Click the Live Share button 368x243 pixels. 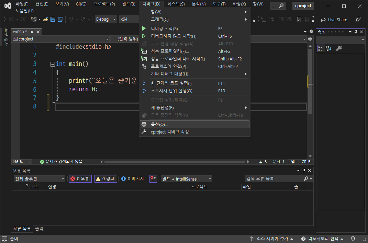[x=334, y=20]
